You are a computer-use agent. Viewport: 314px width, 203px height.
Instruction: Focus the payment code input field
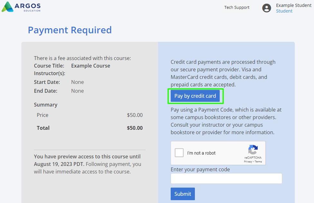226,179
